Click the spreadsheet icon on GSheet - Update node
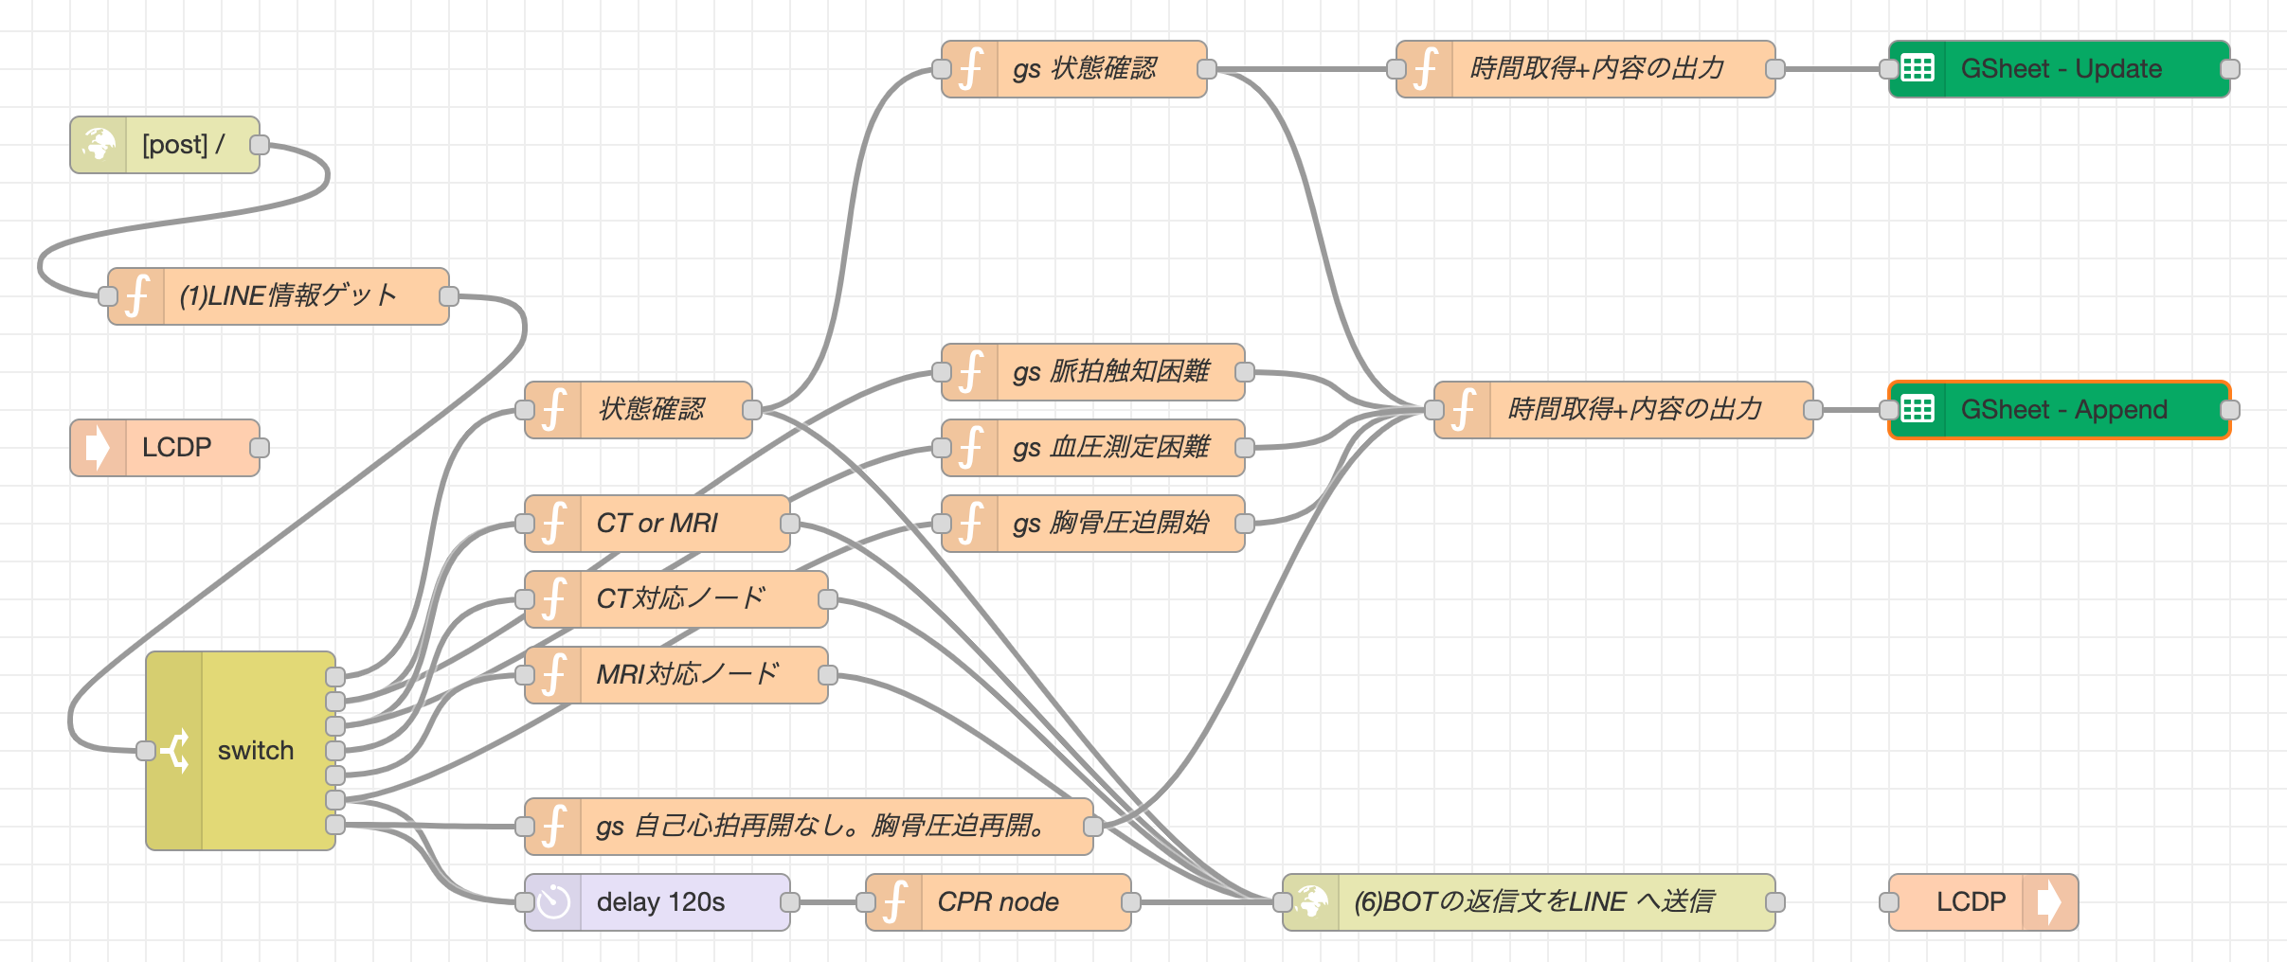 click(1918, 68)
